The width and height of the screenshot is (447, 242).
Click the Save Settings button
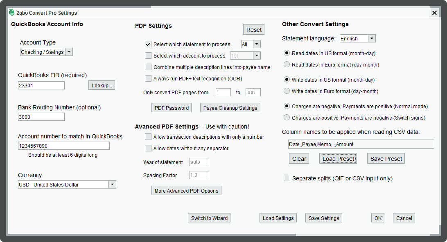tap(324, 218)
